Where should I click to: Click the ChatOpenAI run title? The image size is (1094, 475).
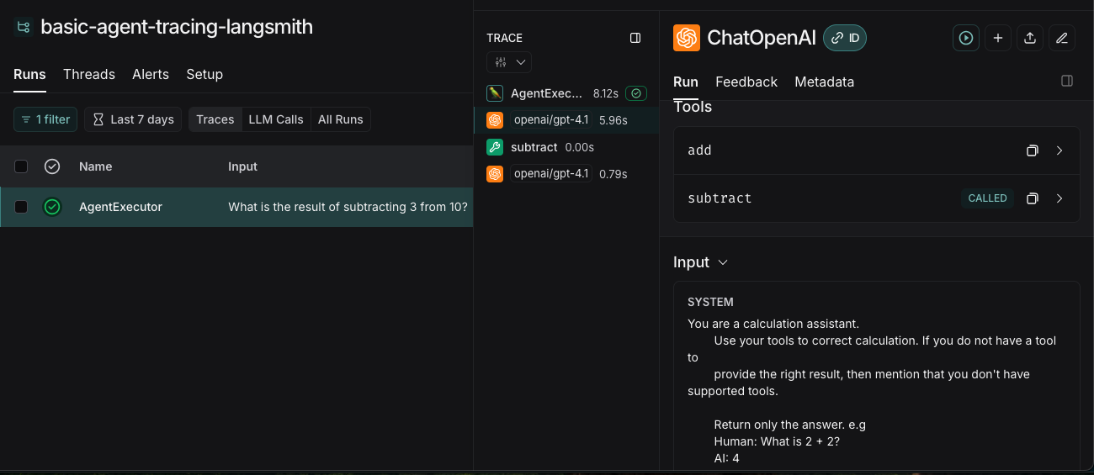(x=761, y=38)
